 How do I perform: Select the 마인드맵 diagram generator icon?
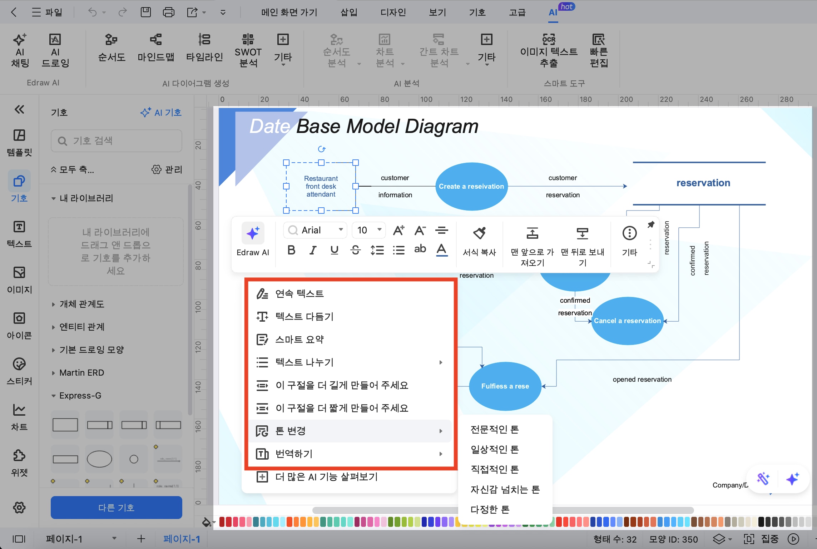pyautogui.click(x=156, y=39)
